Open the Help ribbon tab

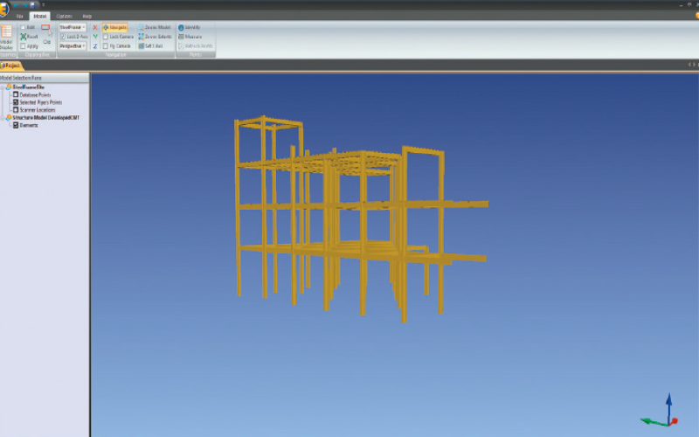[x=87, y=16]
